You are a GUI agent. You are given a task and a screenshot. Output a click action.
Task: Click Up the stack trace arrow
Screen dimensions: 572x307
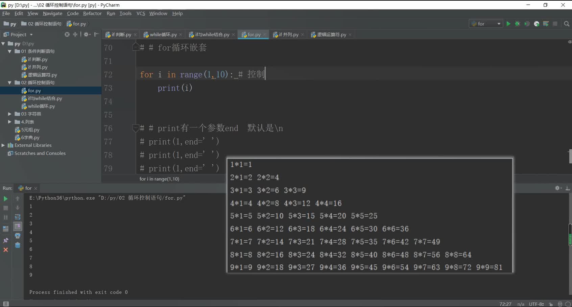[x=18, y=199]
